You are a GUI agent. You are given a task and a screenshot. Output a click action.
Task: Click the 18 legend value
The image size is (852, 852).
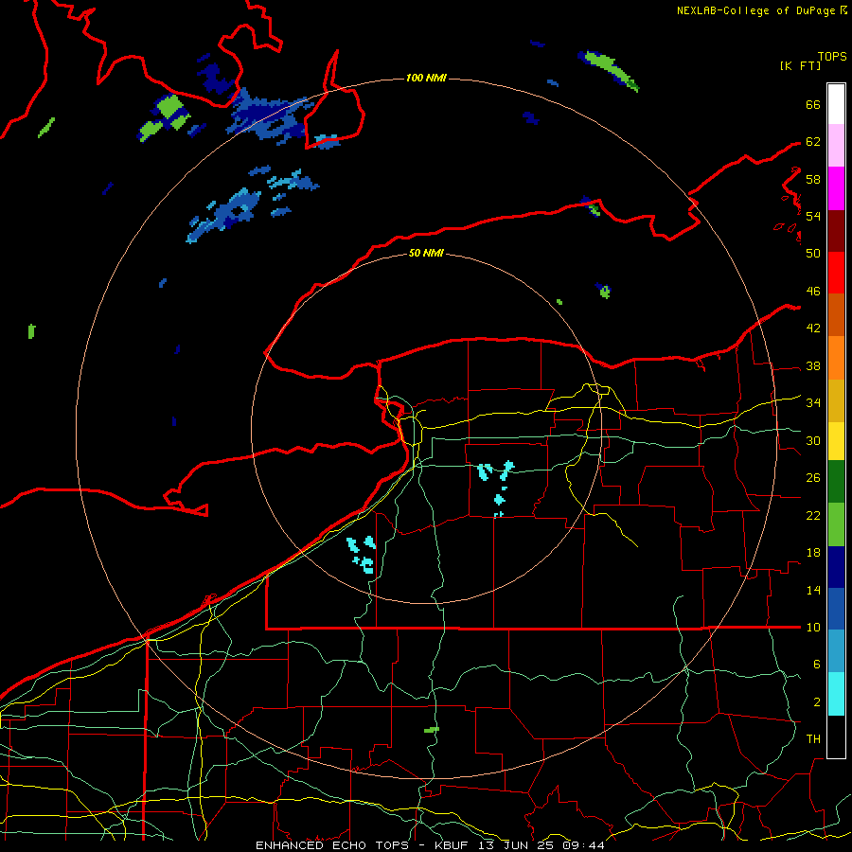(813, 553)
